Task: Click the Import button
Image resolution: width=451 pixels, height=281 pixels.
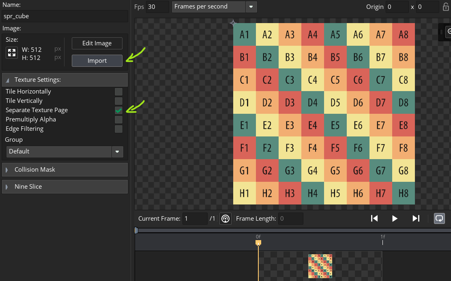Action: (x=97, y=61)
